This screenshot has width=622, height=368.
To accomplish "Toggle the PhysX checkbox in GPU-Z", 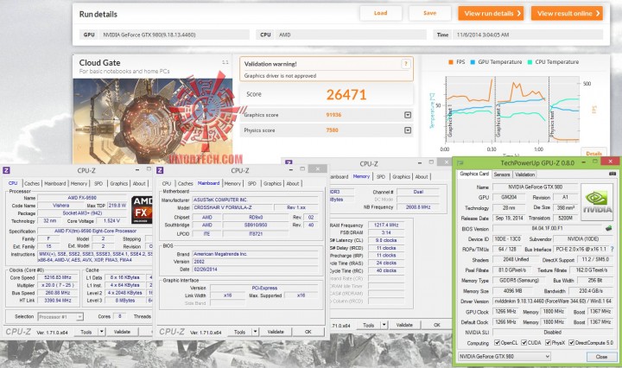I will 548,343.
